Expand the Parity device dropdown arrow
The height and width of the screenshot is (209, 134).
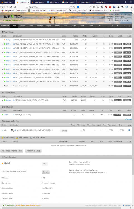point(3,40)
